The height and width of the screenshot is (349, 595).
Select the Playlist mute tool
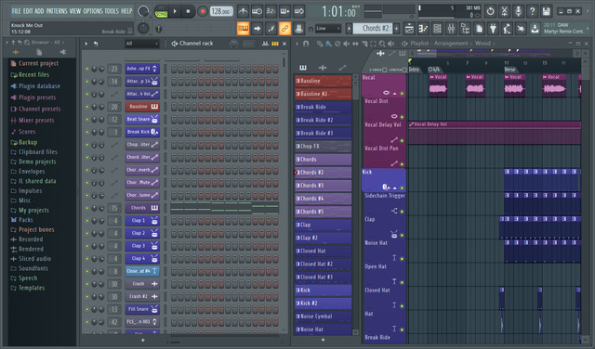[x=346, y=44]
